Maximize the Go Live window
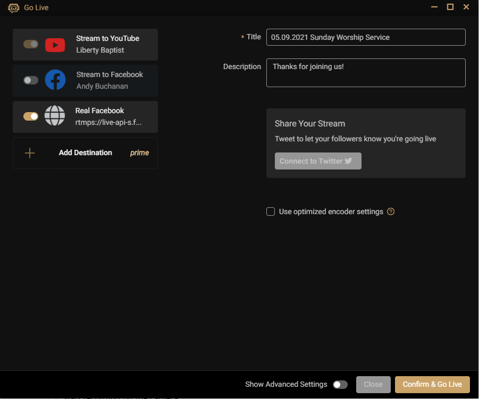This screenshot has width=479, height=399. click(450, 7)
